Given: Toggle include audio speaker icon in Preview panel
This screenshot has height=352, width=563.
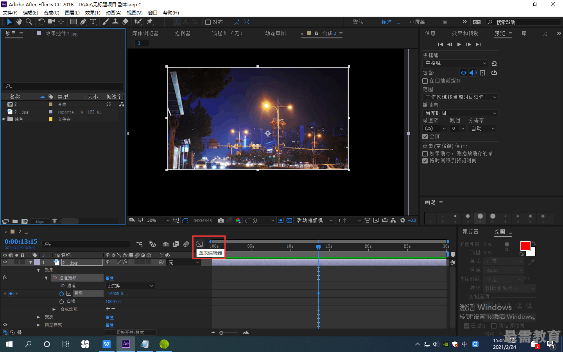Looking at the screenshot, I should [473, 73].
